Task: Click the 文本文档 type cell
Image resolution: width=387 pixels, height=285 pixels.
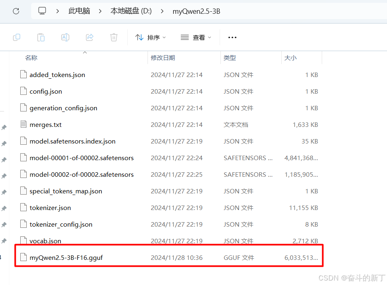Action: pos(236,125)
